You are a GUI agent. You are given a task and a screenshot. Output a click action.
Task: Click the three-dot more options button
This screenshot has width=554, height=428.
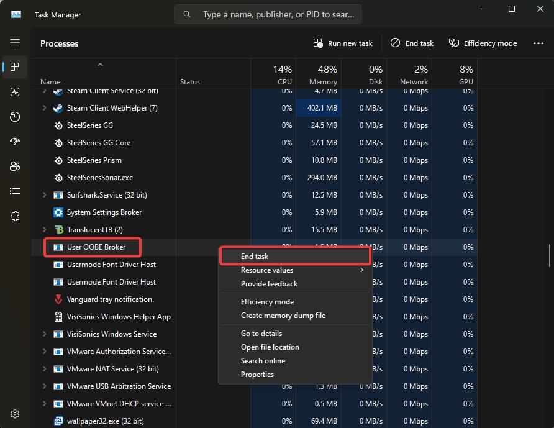[x=538, y=43]
